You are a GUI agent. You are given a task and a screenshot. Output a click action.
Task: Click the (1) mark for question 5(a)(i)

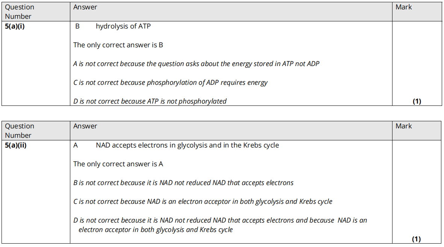coord(417,101)
